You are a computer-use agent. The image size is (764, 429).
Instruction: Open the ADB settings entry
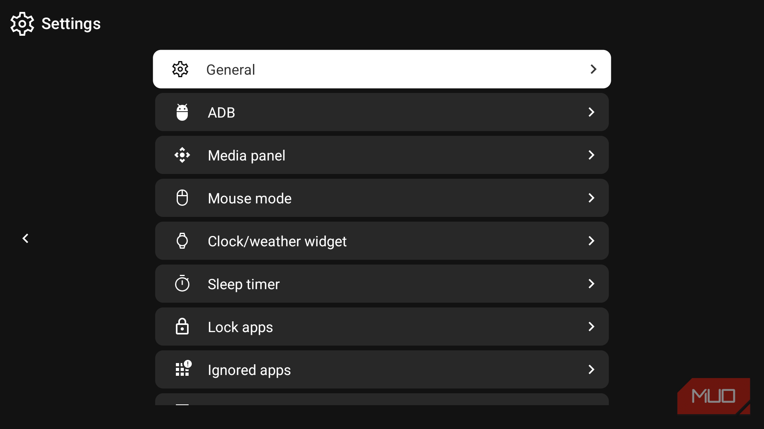tap(382, 112)
